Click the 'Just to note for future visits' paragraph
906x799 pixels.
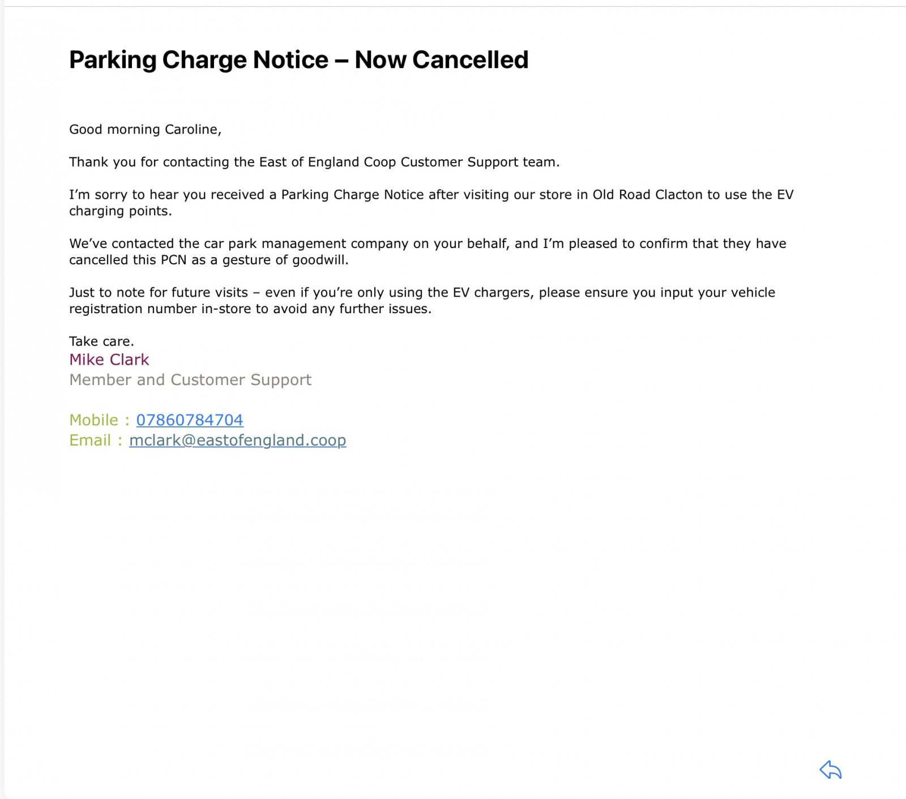coord(422,300)
